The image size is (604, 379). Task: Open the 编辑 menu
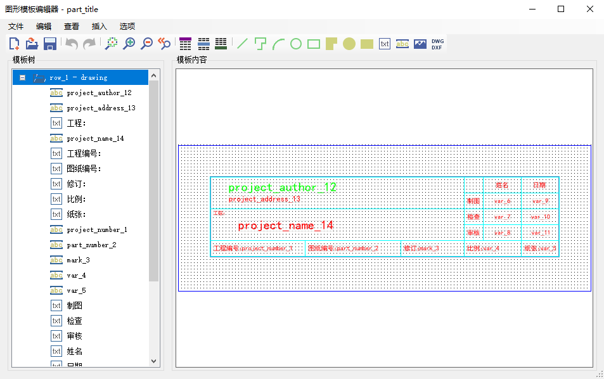[x=44, y=26]
